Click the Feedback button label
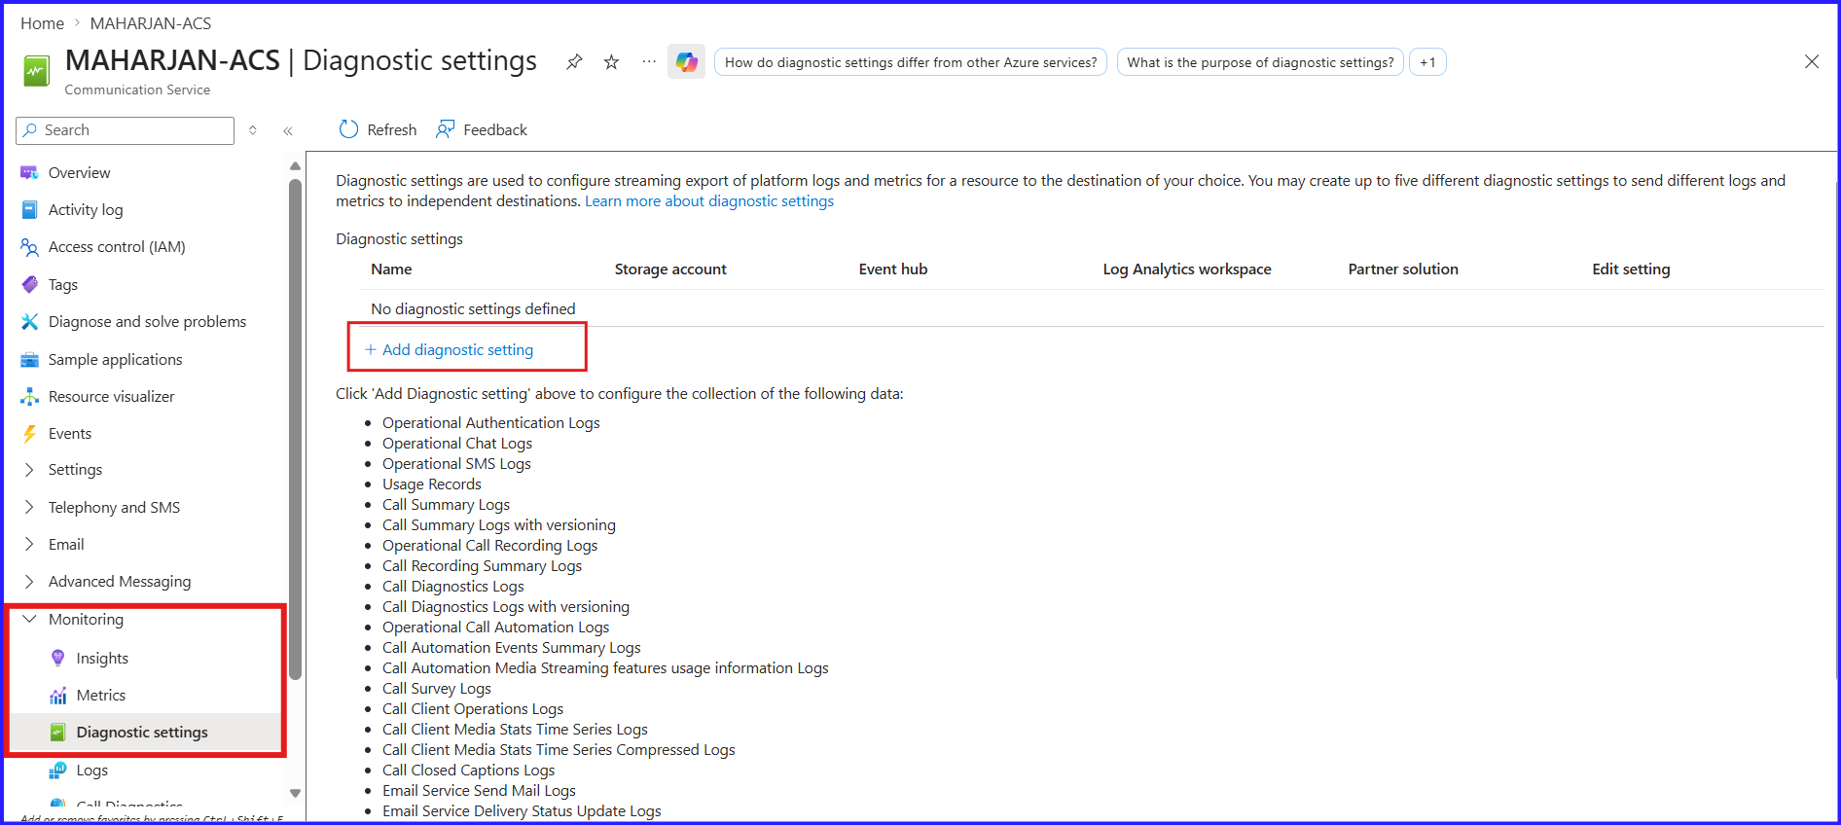The width and height of the screenshot is (1841, 825). 495,129
